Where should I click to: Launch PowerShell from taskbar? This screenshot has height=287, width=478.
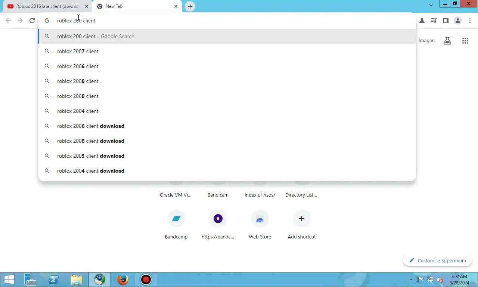(x=53, y=280)
